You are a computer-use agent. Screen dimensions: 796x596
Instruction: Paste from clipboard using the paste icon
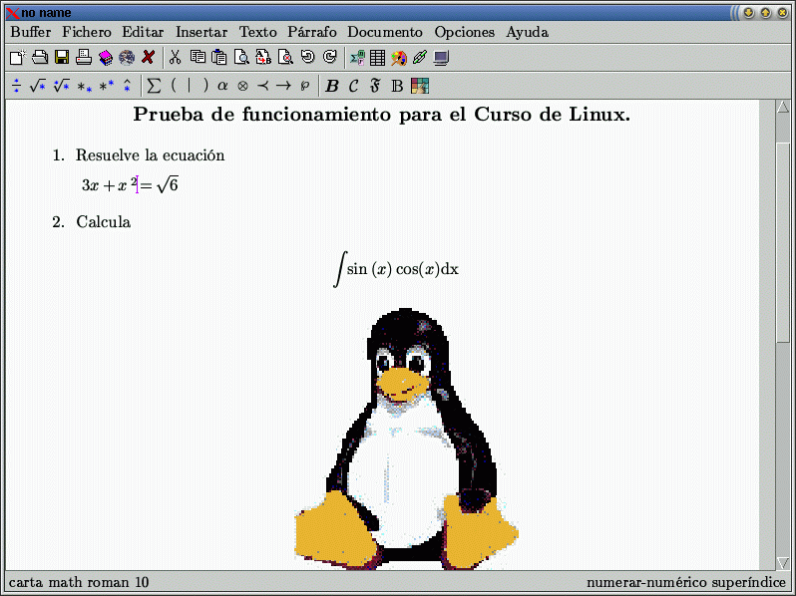click(219, 58)
